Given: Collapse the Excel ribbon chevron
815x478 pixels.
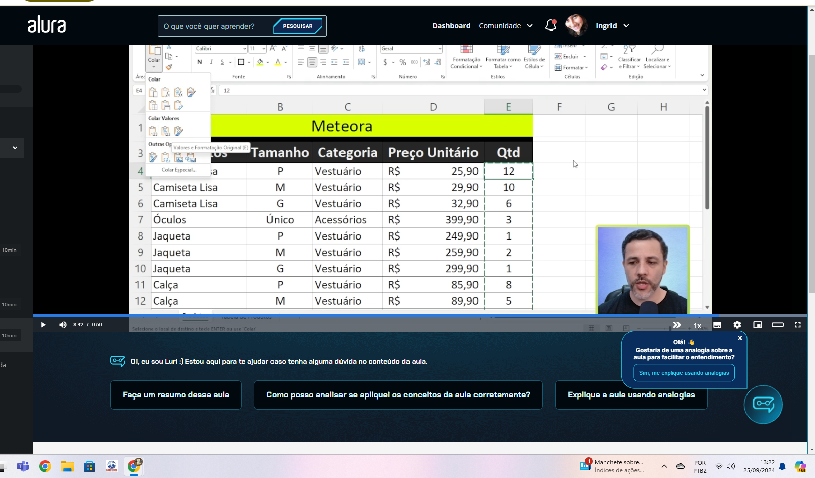Looking at the screenshot, I should pyautogui.click(x=702, y=75).
